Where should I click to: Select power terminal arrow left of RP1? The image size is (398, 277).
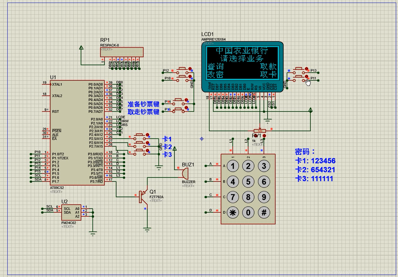[81, 48]
